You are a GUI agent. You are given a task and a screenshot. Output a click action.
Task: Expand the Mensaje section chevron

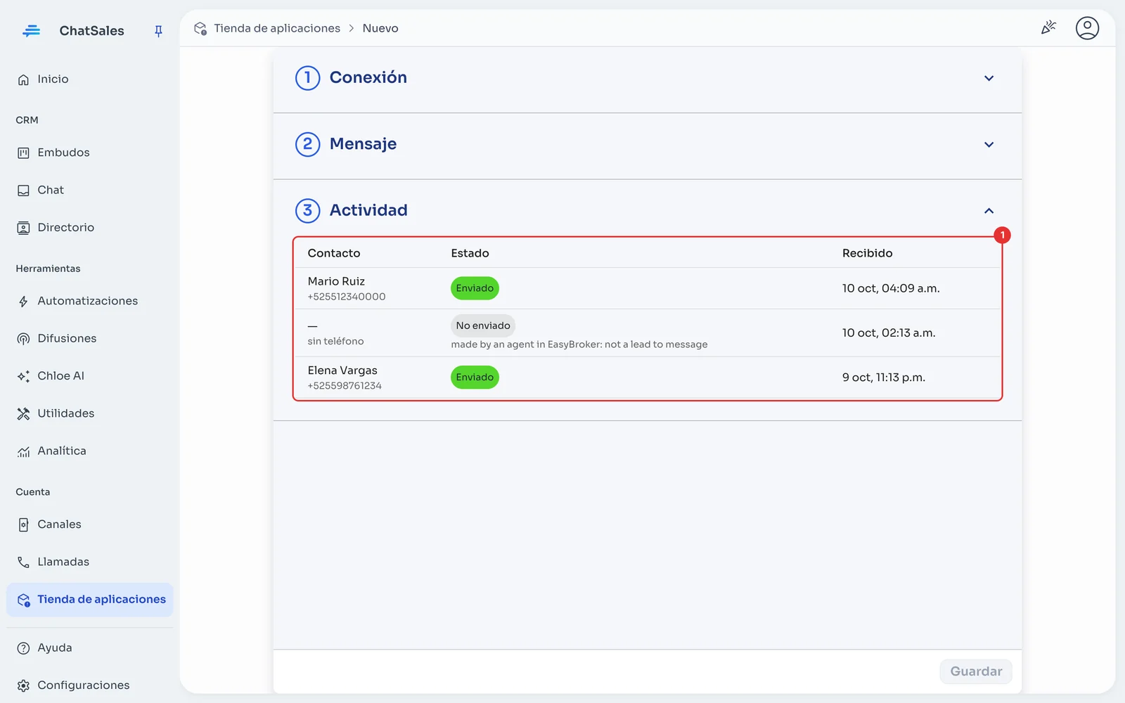tap(989, 144)
